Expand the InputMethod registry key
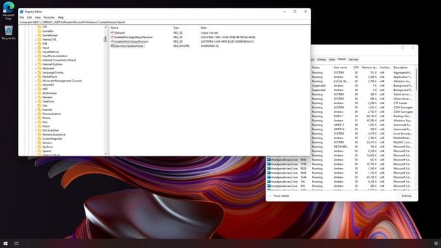The image size is (441, 248). pyautogui.click(x=36, y=52)
